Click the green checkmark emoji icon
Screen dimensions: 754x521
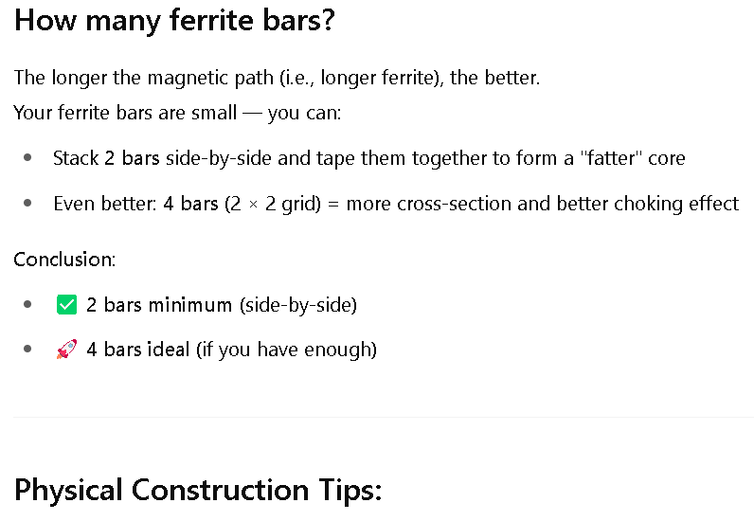[66, 304]
